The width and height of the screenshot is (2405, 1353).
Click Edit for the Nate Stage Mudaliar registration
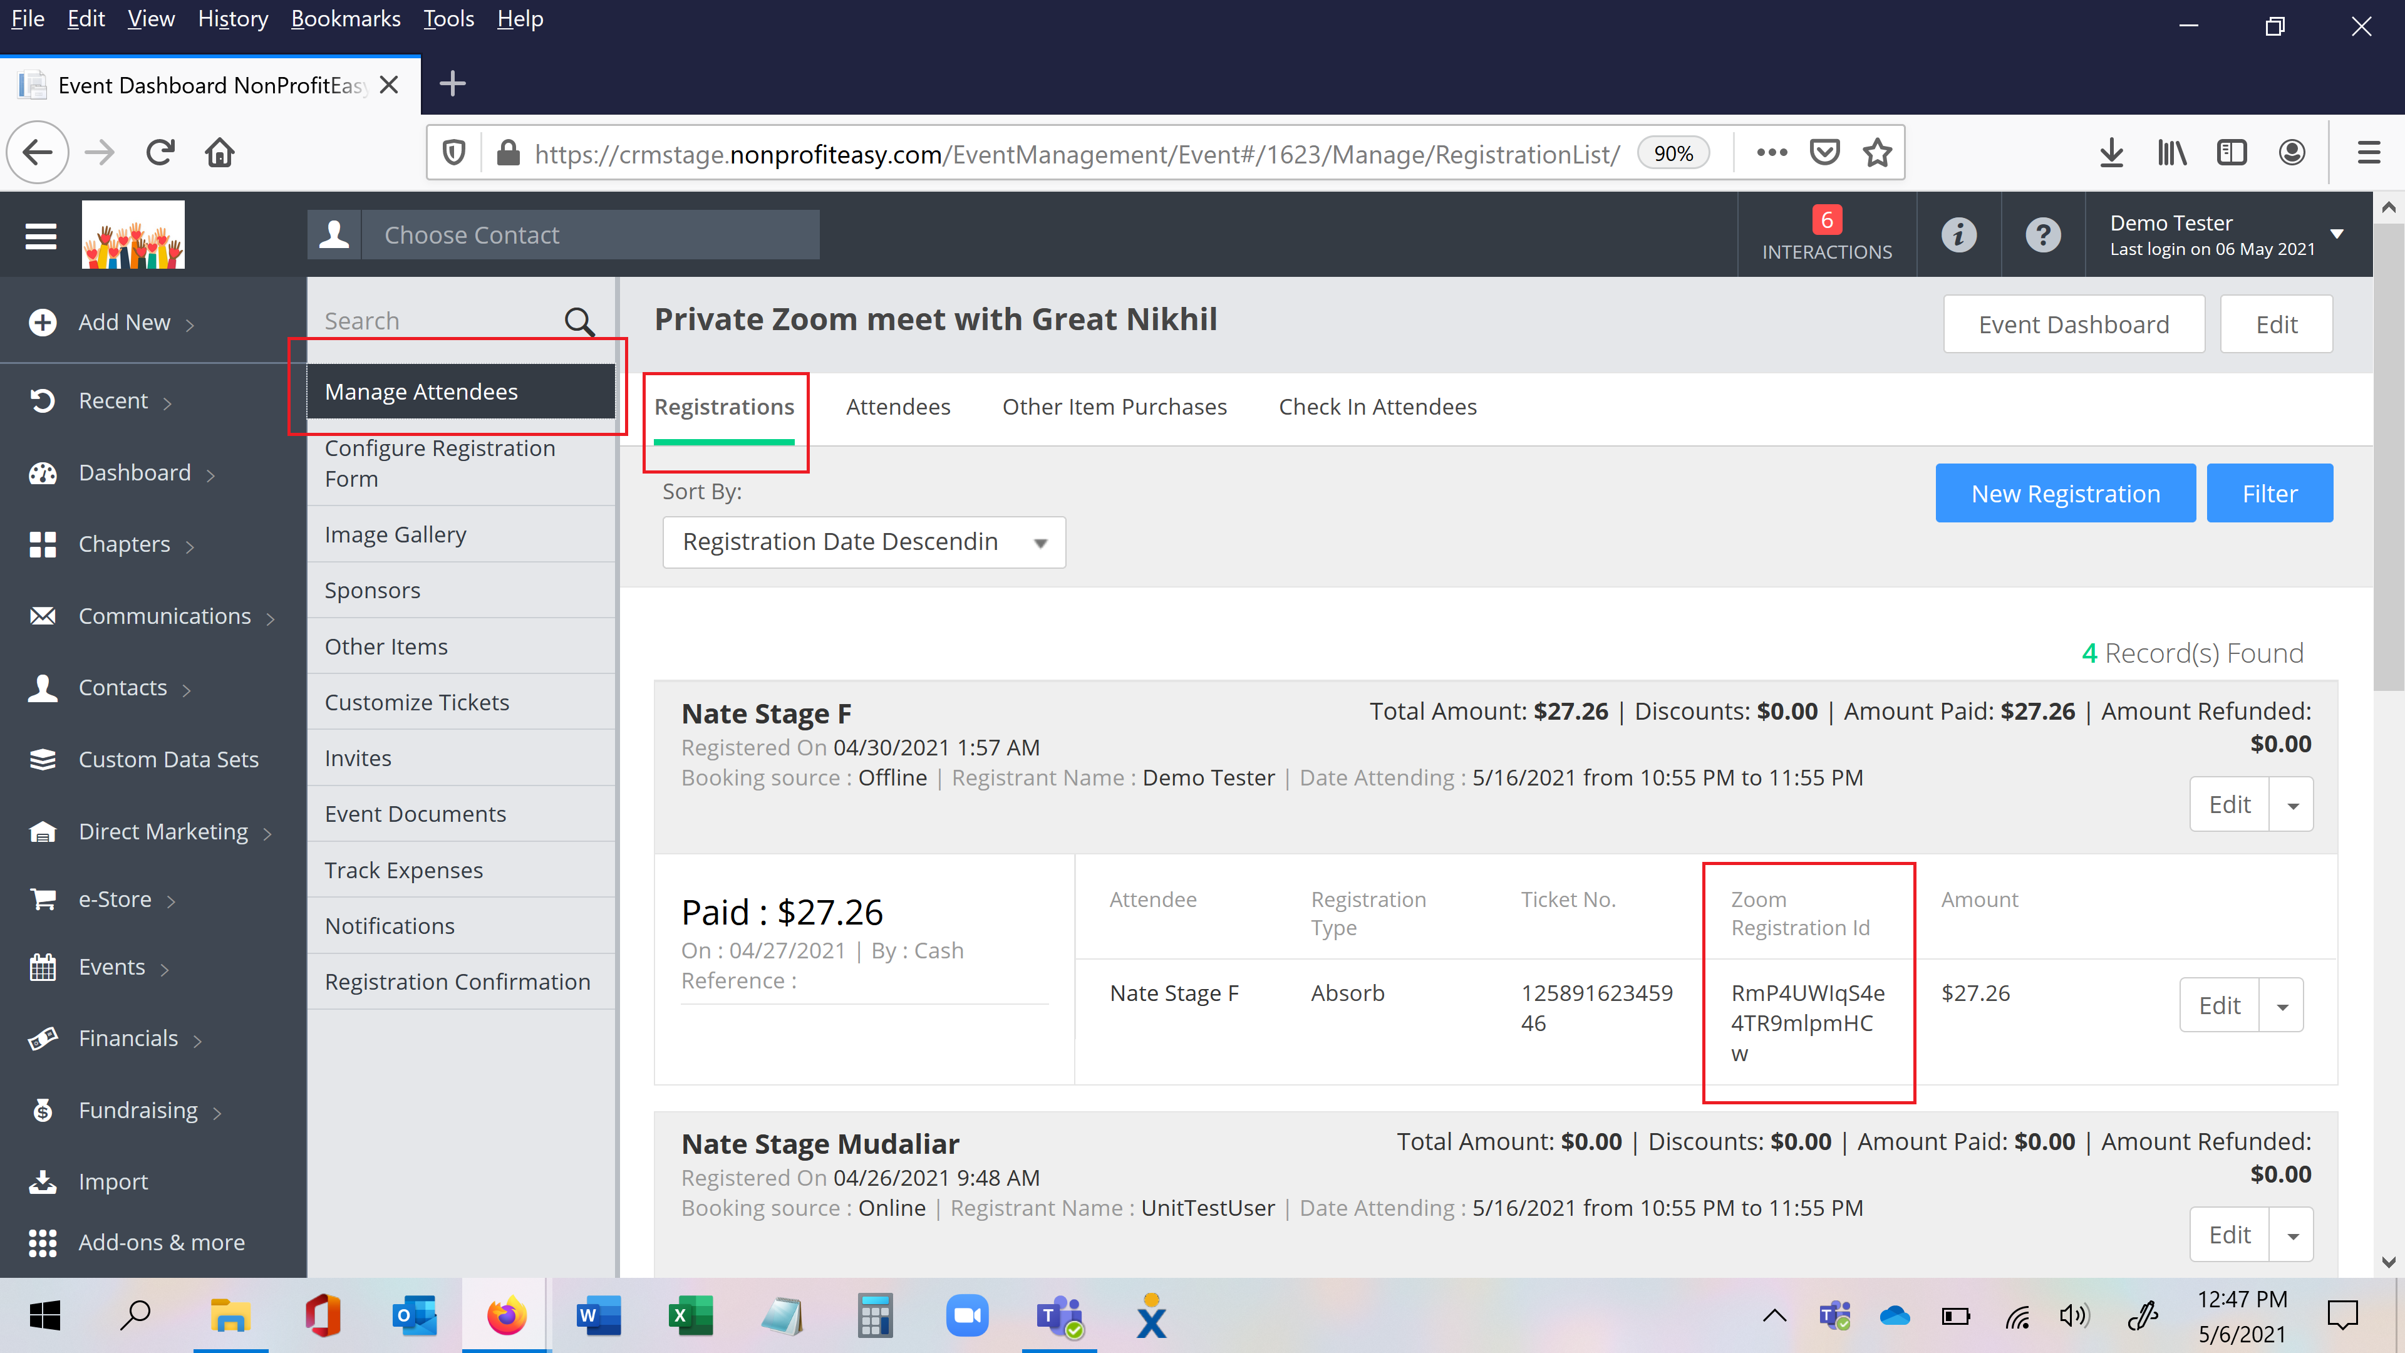(x=2230, y=1235)
